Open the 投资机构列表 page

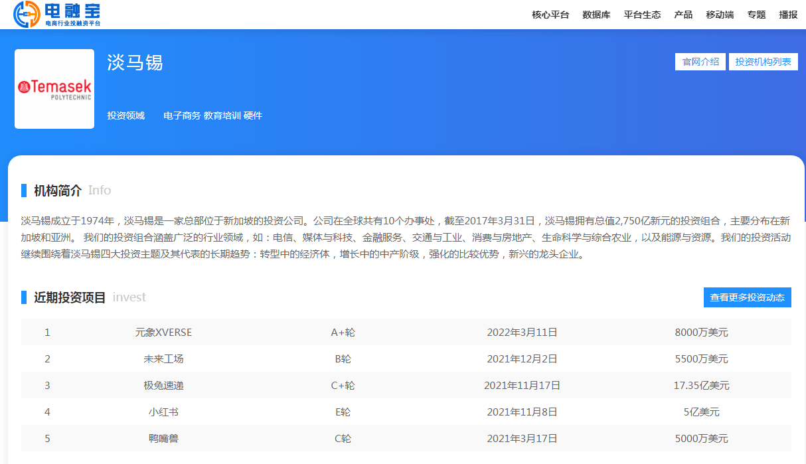pyautogui.click(x=763, y=61)
